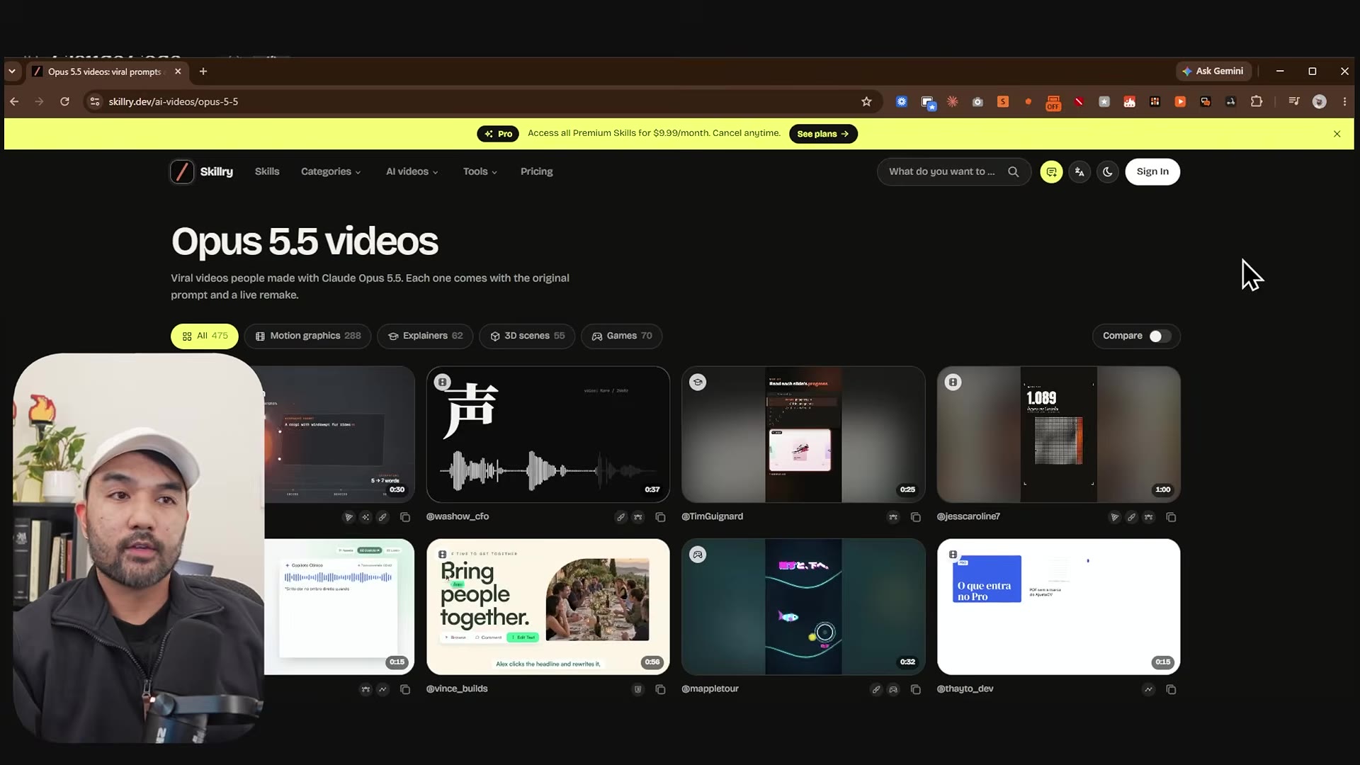Screen dimensions: 1360x765
Task: Select the Motion graphics filter
Action: (x=308, y=336)
